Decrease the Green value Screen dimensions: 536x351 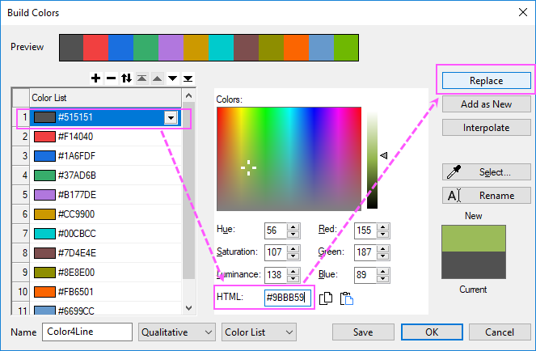point(383,256)
